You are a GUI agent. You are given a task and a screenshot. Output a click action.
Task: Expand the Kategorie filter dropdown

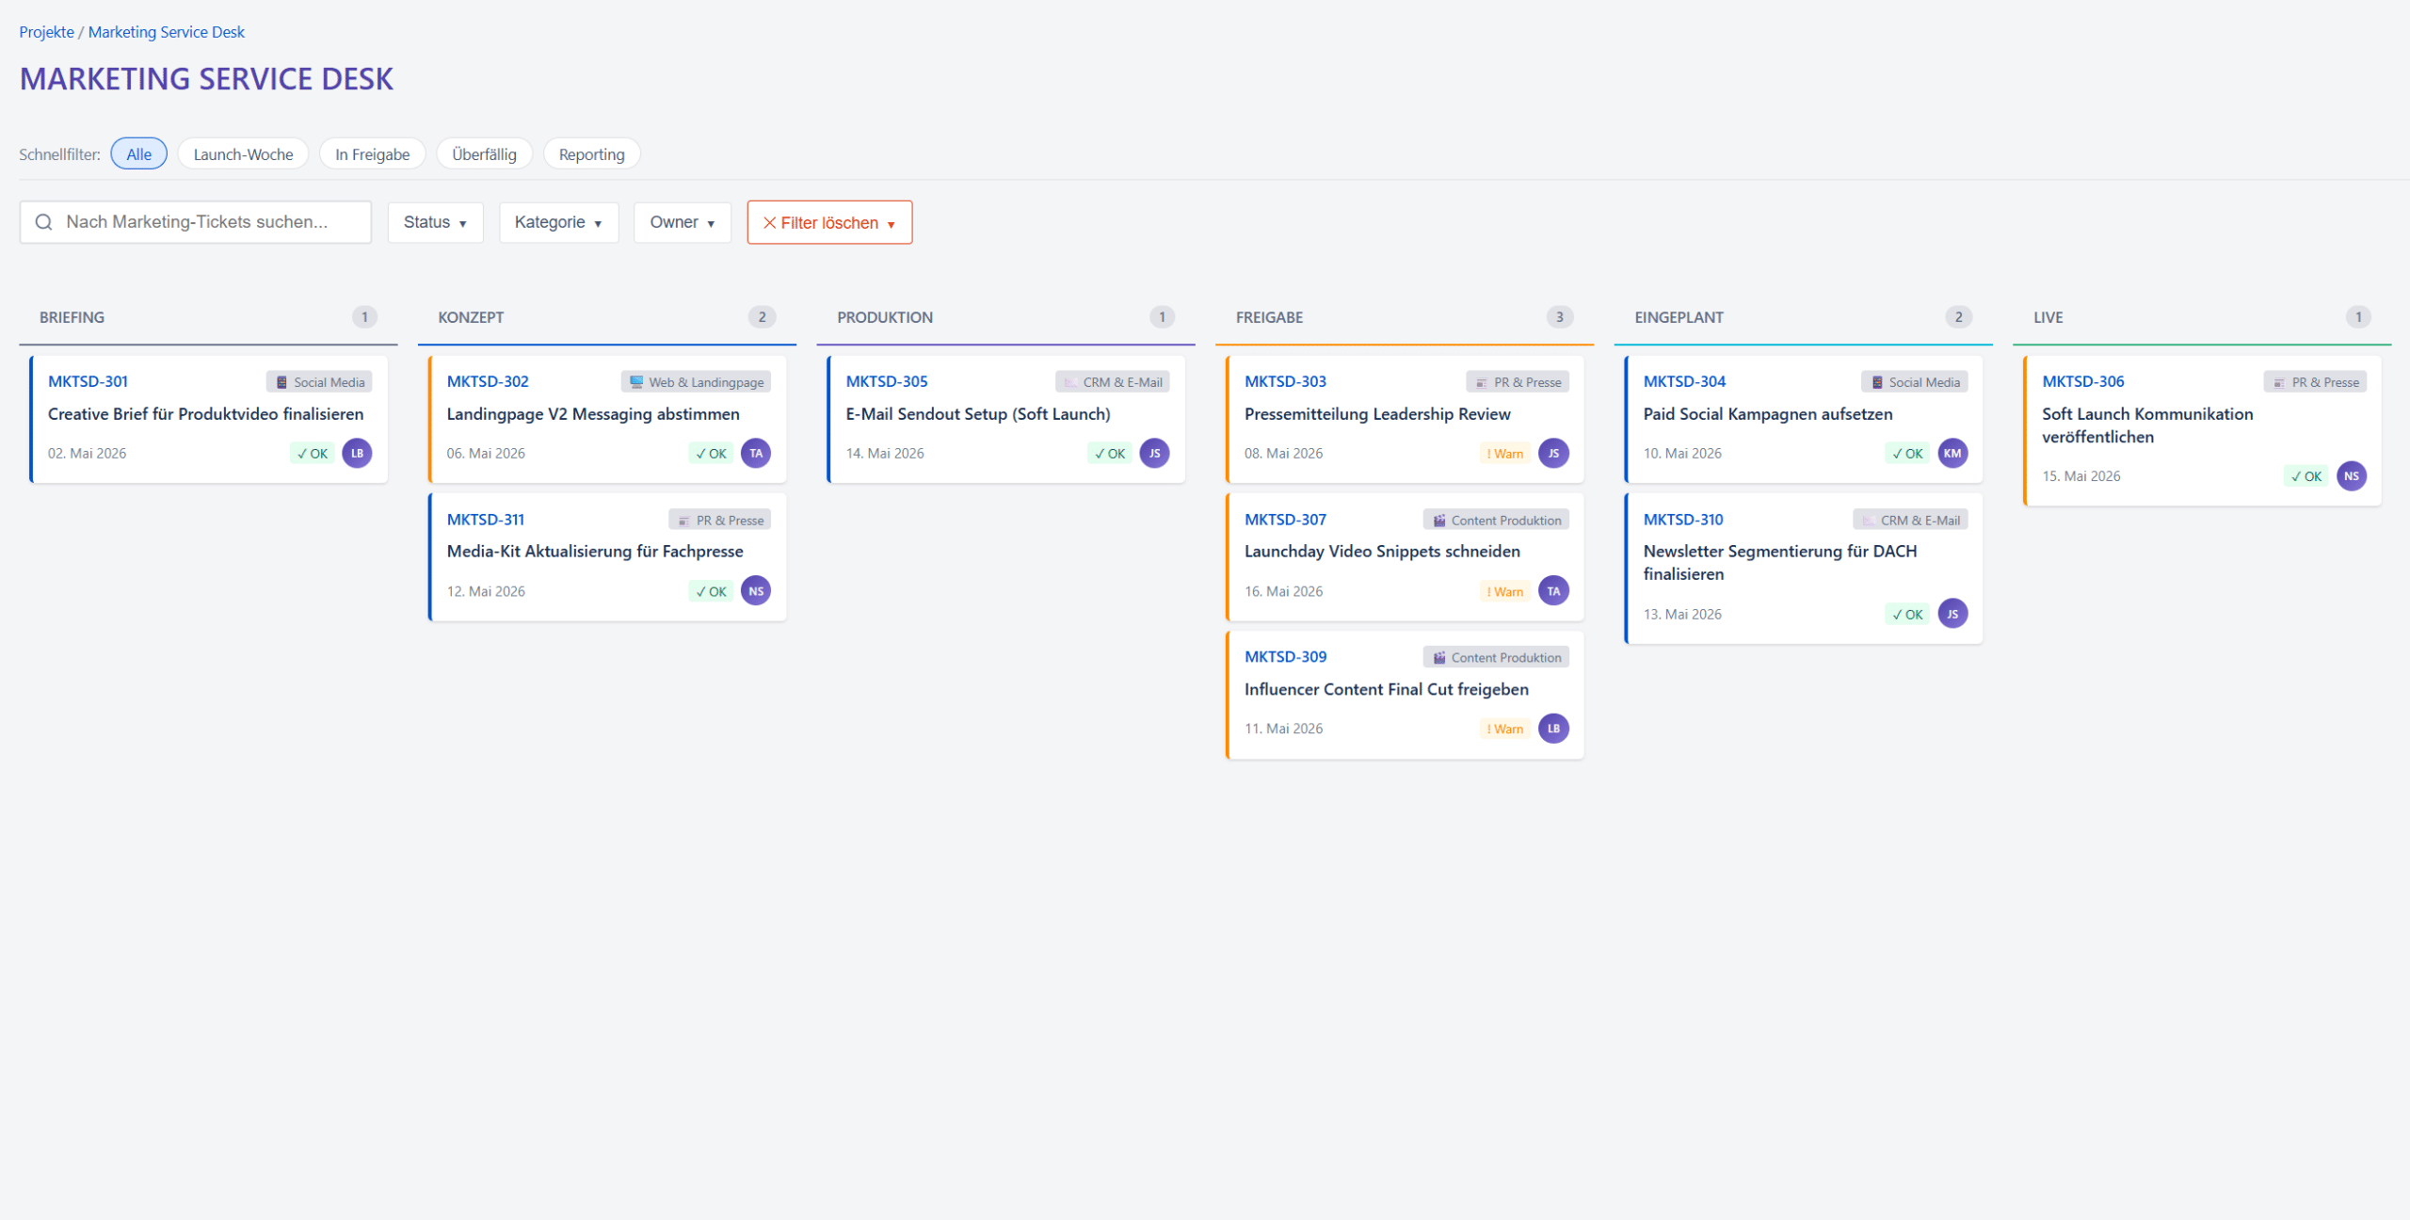558,222
